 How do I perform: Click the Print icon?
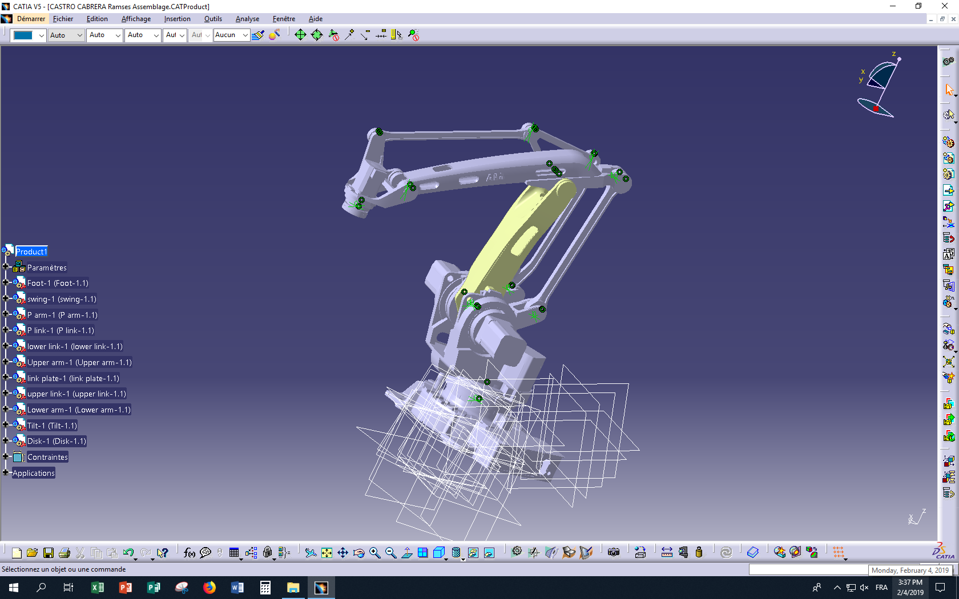coord(65,552)
